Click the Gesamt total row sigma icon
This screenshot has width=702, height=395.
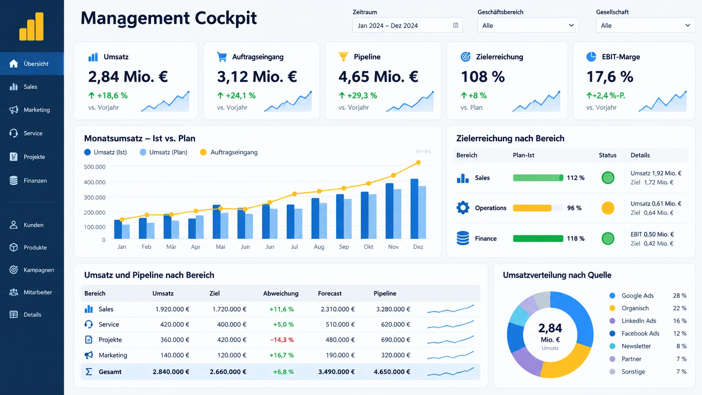pyautogui.click(x=89, y=372)
